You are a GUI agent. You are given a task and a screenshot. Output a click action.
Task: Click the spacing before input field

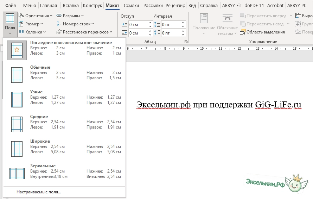coord(171,25)
